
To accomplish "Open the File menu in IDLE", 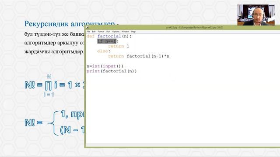I will [x=88, y=31].
